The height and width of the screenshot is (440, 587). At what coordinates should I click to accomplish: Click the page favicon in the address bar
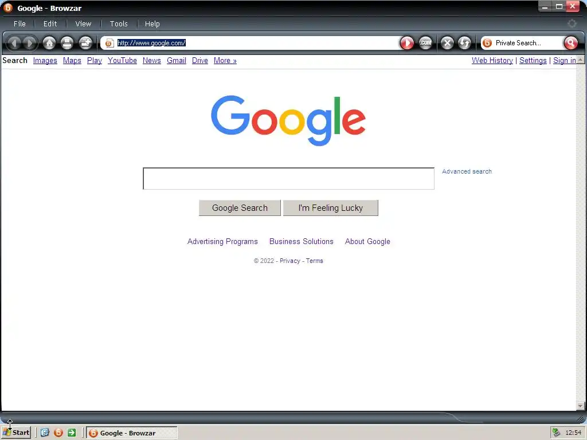point(109,44)
